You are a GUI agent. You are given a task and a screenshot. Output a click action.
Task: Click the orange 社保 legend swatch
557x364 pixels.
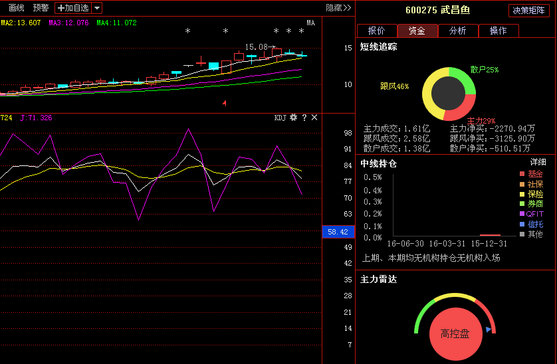click(x=522, y=184)
